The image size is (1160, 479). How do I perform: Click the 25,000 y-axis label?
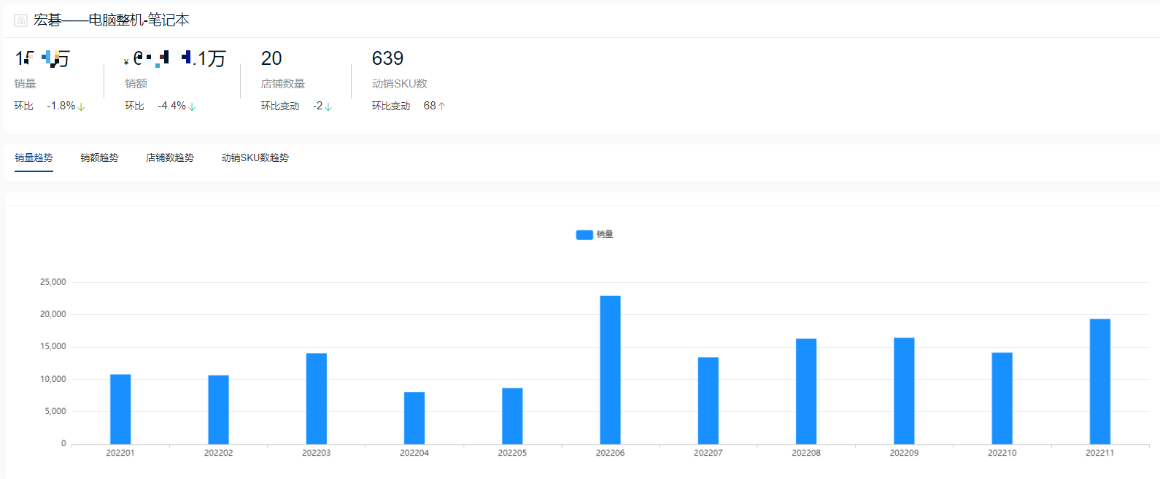53,282
